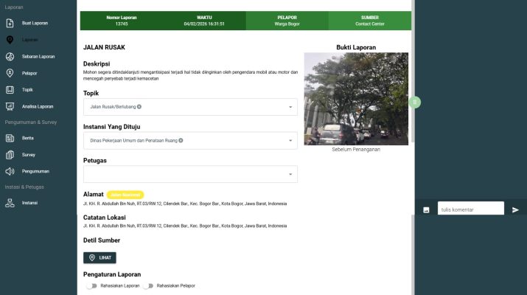Click PELAPOR Warga Bogor header cell
Viewport: 527px width, 295px height.
[287, 21]
